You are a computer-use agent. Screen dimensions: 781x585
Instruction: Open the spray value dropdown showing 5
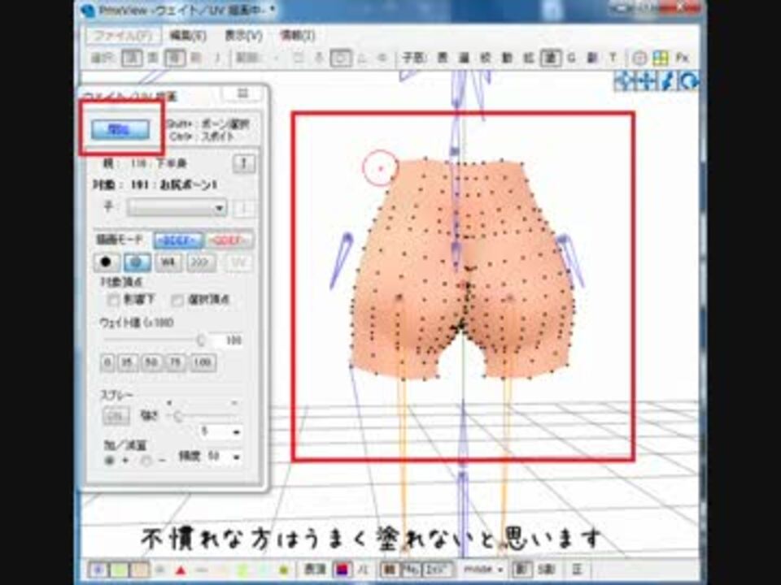coord(220,431)
